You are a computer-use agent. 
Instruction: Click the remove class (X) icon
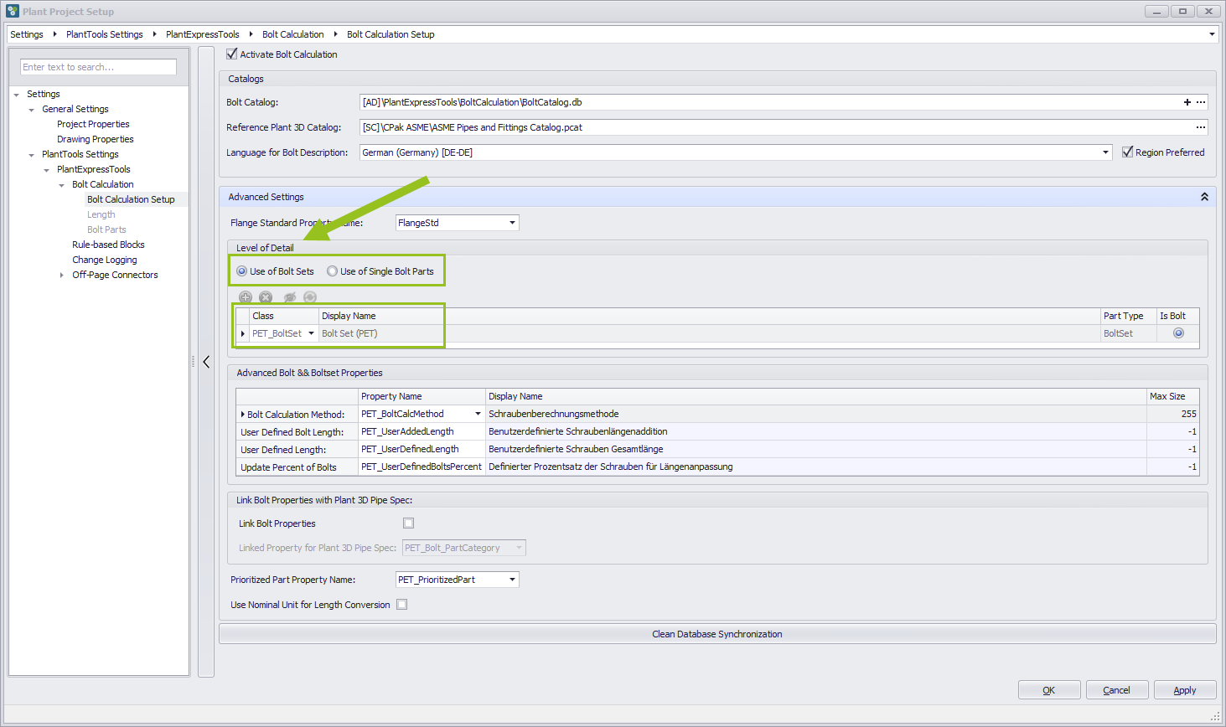click(266, 297)
